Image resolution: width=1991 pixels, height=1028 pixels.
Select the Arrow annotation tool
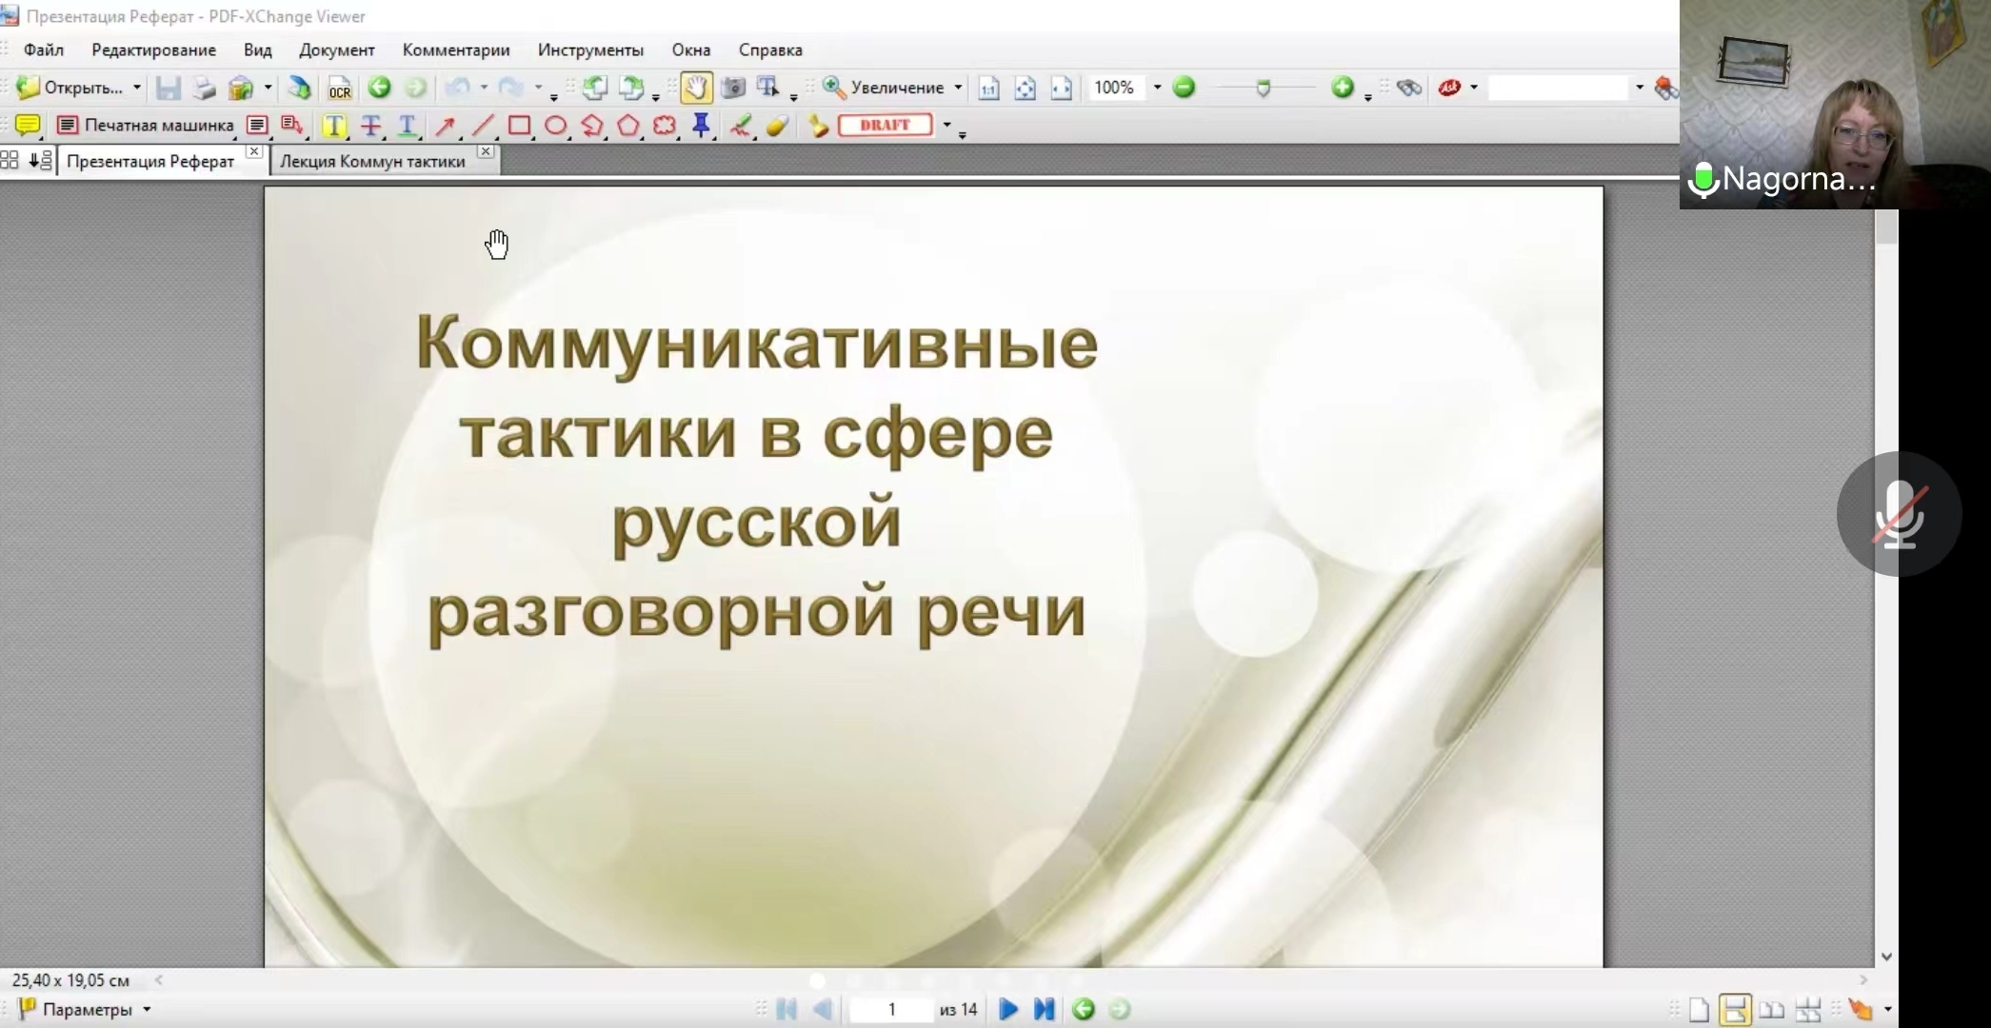pyautogui.click(x=445, y=126)
